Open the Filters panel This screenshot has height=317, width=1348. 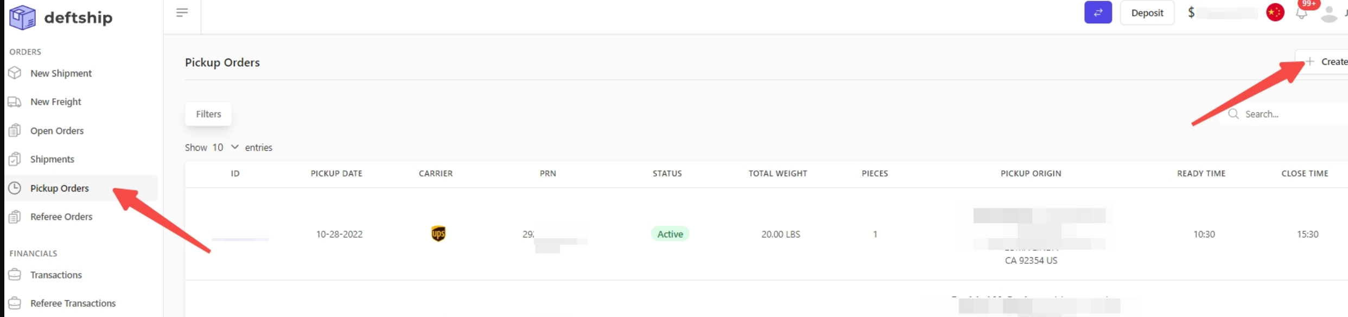point(208,114)
